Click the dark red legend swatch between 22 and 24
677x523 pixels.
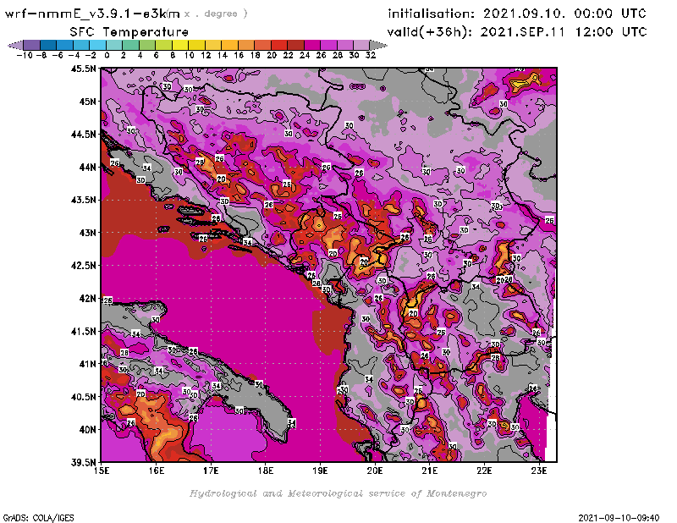295,45
